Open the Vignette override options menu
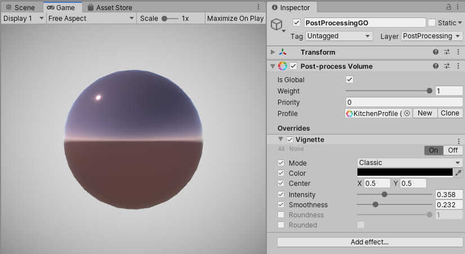This screenshot has height=254, width=465. coord(458,140)
